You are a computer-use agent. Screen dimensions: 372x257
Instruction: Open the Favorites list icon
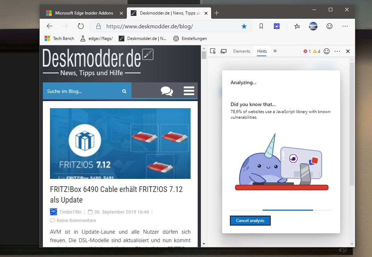(297, 26)
